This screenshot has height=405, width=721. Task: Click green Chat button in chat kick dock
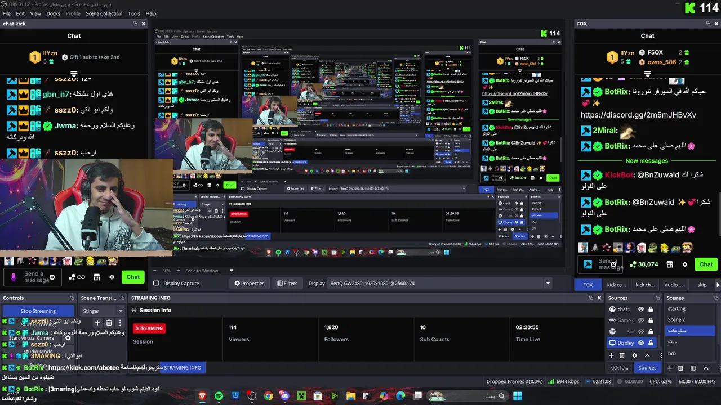133,277
